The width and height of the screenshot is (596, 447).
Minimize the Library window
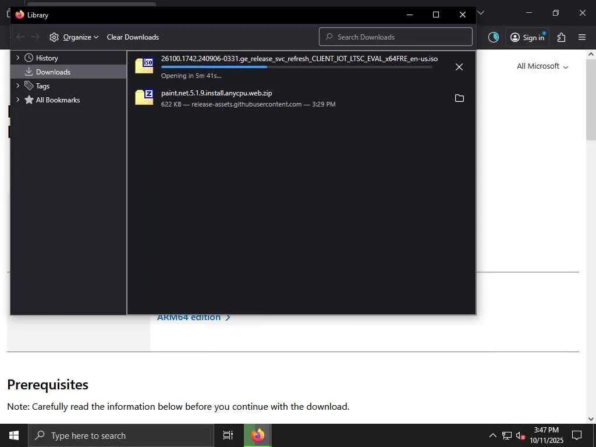[410, 15]
